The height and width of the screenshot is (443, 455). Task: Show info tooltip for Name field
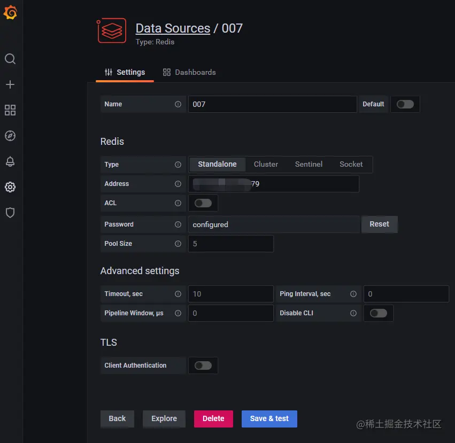(178, 104)
